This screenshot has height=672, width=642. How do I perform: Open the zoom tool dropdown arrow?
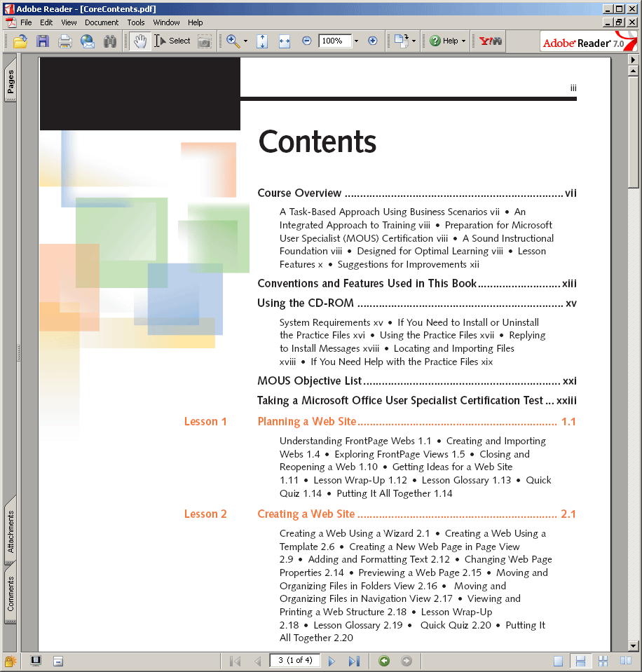[245, 41]
